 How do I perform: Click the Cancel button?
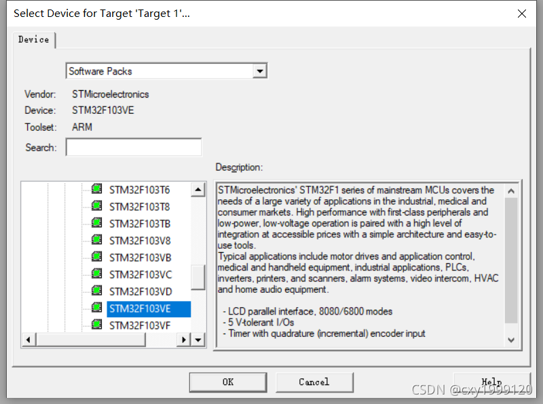[314, 382]
